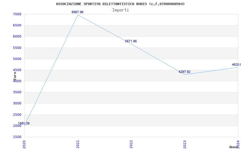Click the 2022 x-axis tick label
The height and width of the screenshot is (150, 241).
coord(131,144)
